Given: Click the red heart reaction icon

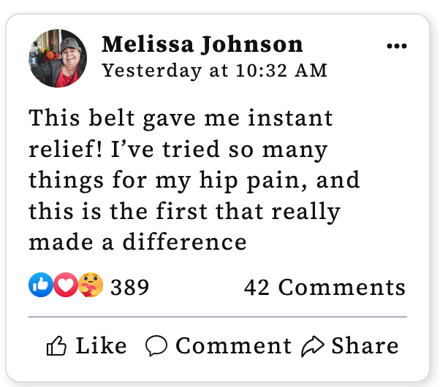Looking at the screenshot, I should point(65,286).
